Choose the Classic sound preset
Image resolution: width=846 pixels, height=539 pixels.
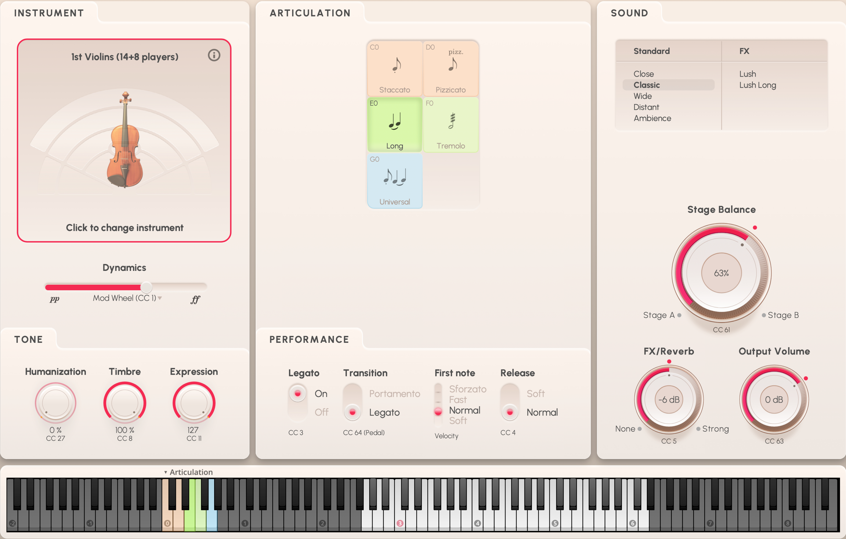coord(668,85)
